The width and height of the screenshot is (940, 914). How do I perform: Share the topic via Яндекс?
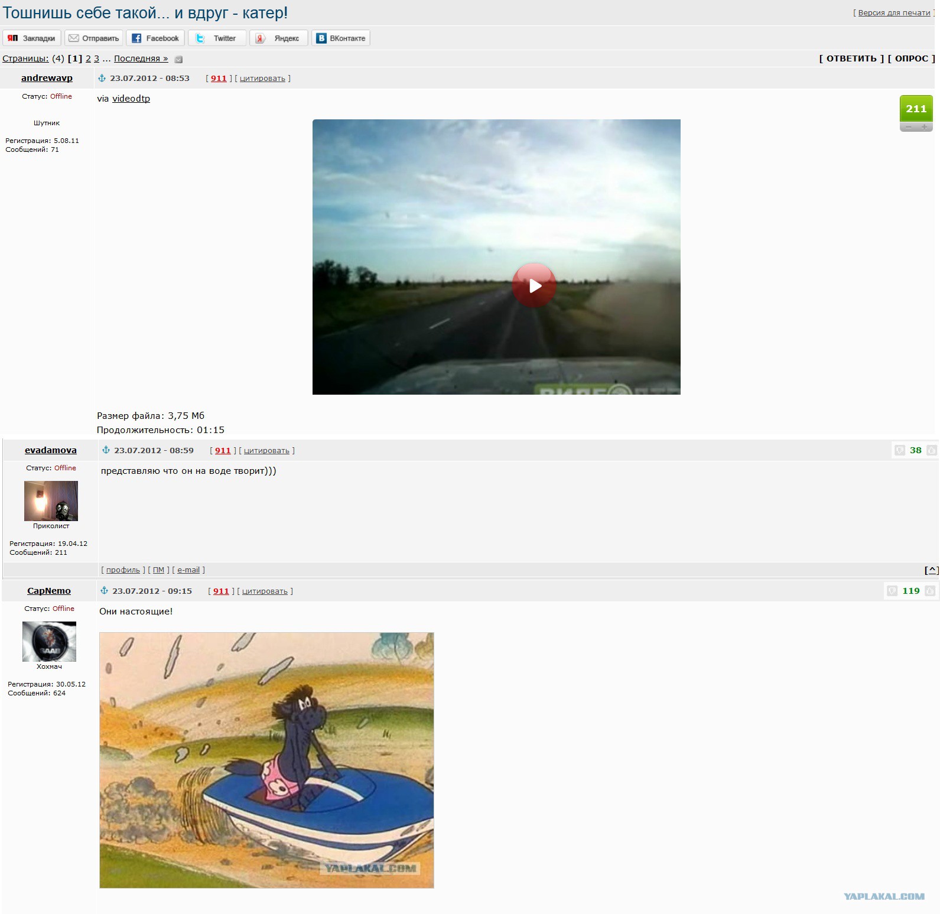click(279, 38)
